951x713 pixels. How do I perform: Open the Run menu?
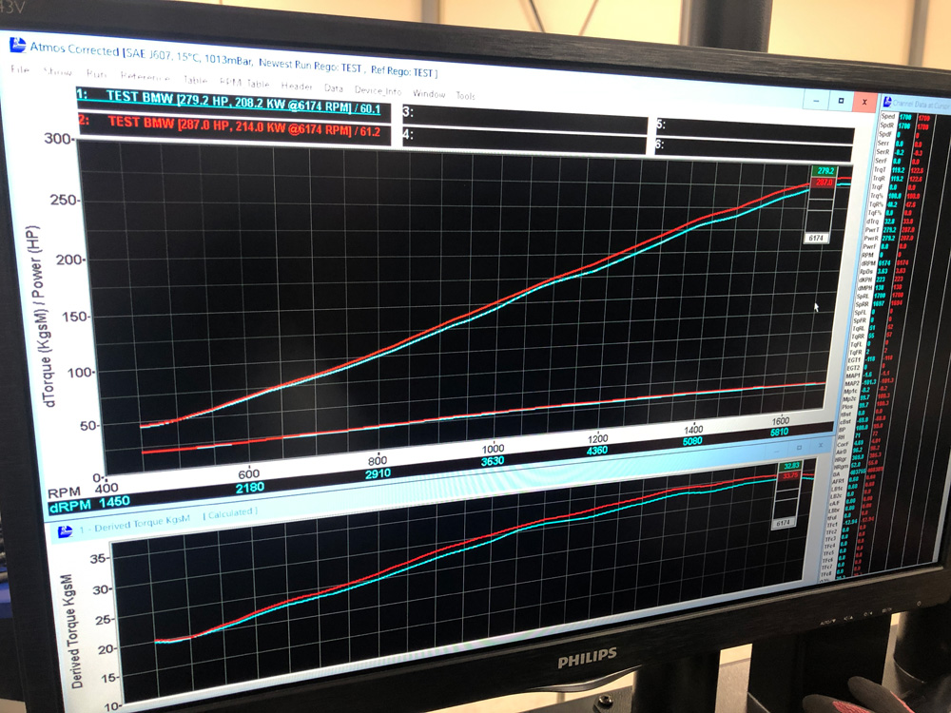[x=96, y=74]
